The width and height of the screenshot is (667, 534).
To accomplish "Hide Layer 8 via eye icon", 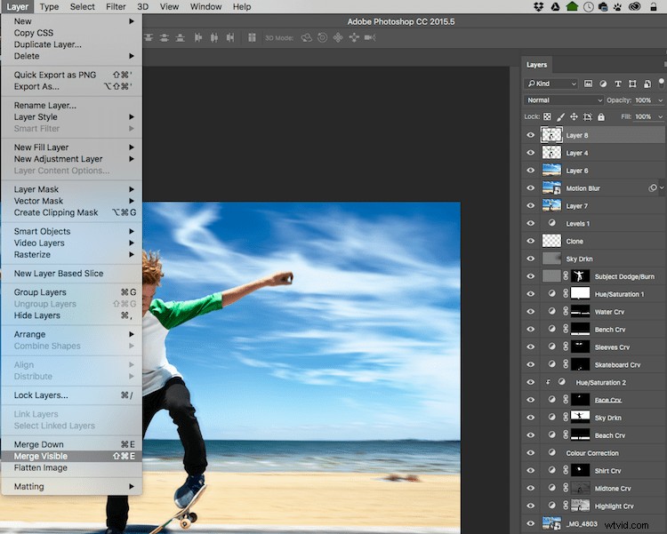I will (530, 135).
